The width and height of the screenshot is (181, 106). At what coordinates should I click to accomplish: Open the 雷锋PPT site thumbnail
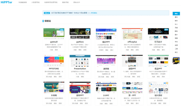(x=80, y=87)
